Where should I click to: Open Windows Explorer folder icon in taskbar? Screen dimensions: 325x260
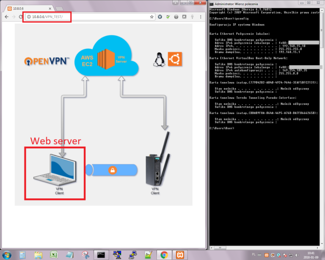click(38, 255)
